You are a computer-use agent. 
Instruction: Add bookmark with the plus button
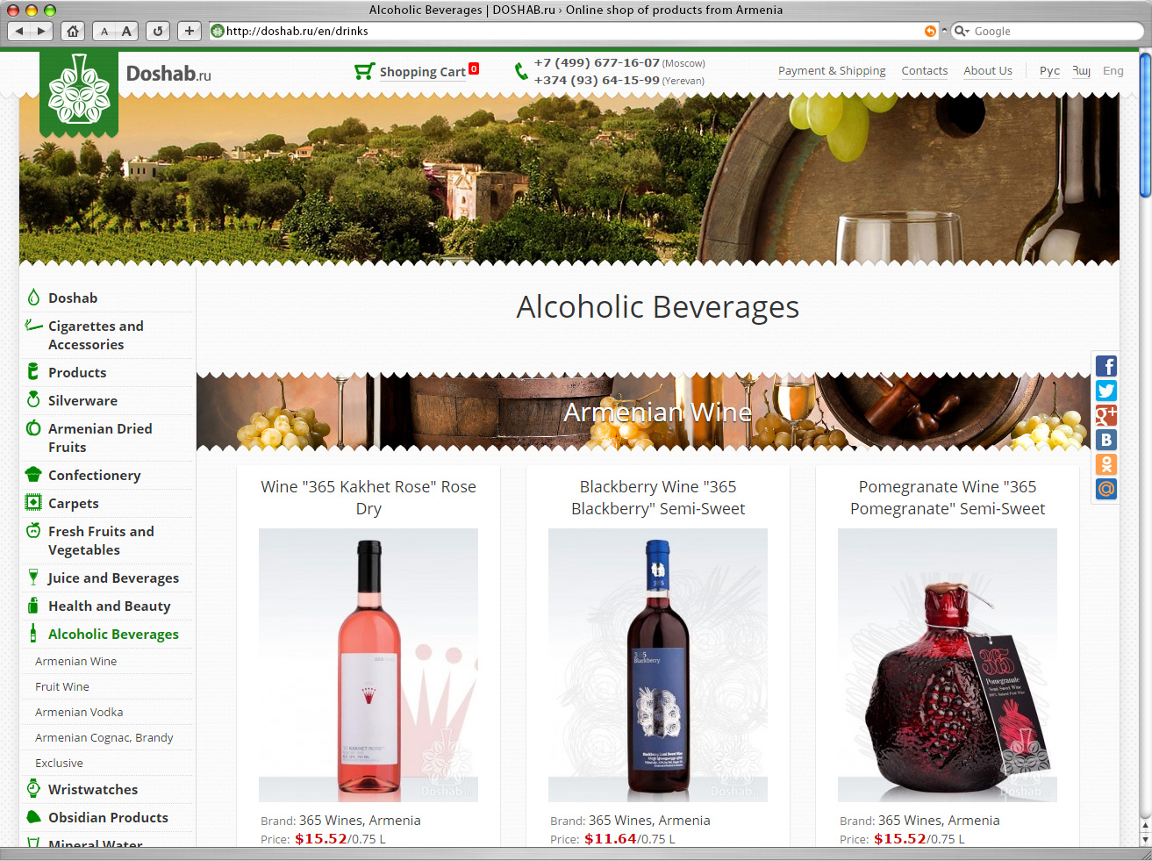(x=190, y=31)
